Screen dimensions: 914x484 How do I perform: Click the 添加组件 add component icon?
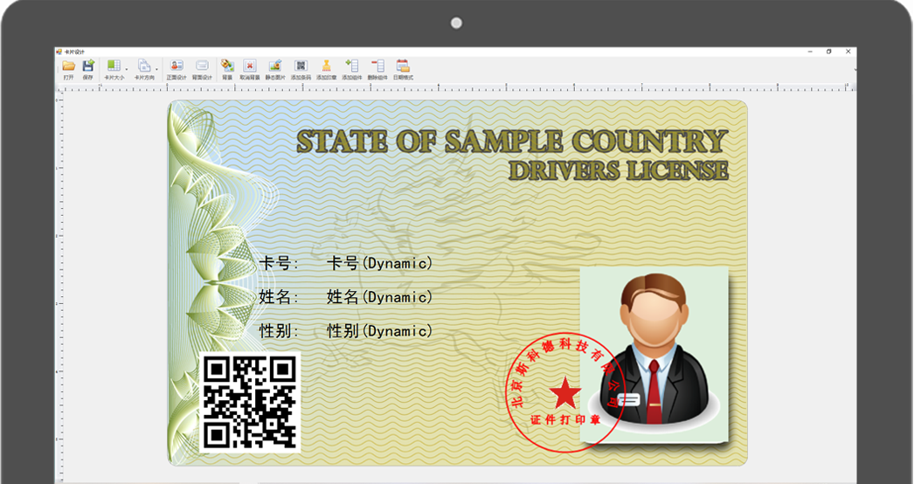(352, 66)
